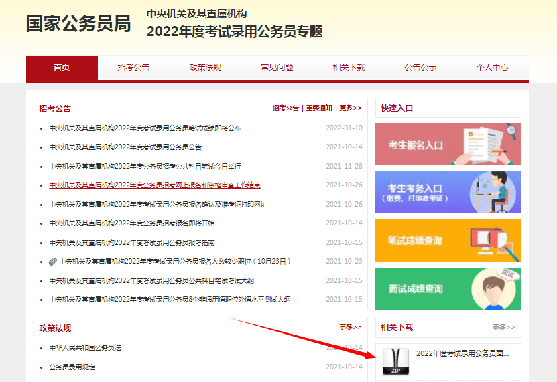Open the 公务员招考报名即将开始 link
The height and width of the screenshot is (382, 557).
tap(132, 223)
